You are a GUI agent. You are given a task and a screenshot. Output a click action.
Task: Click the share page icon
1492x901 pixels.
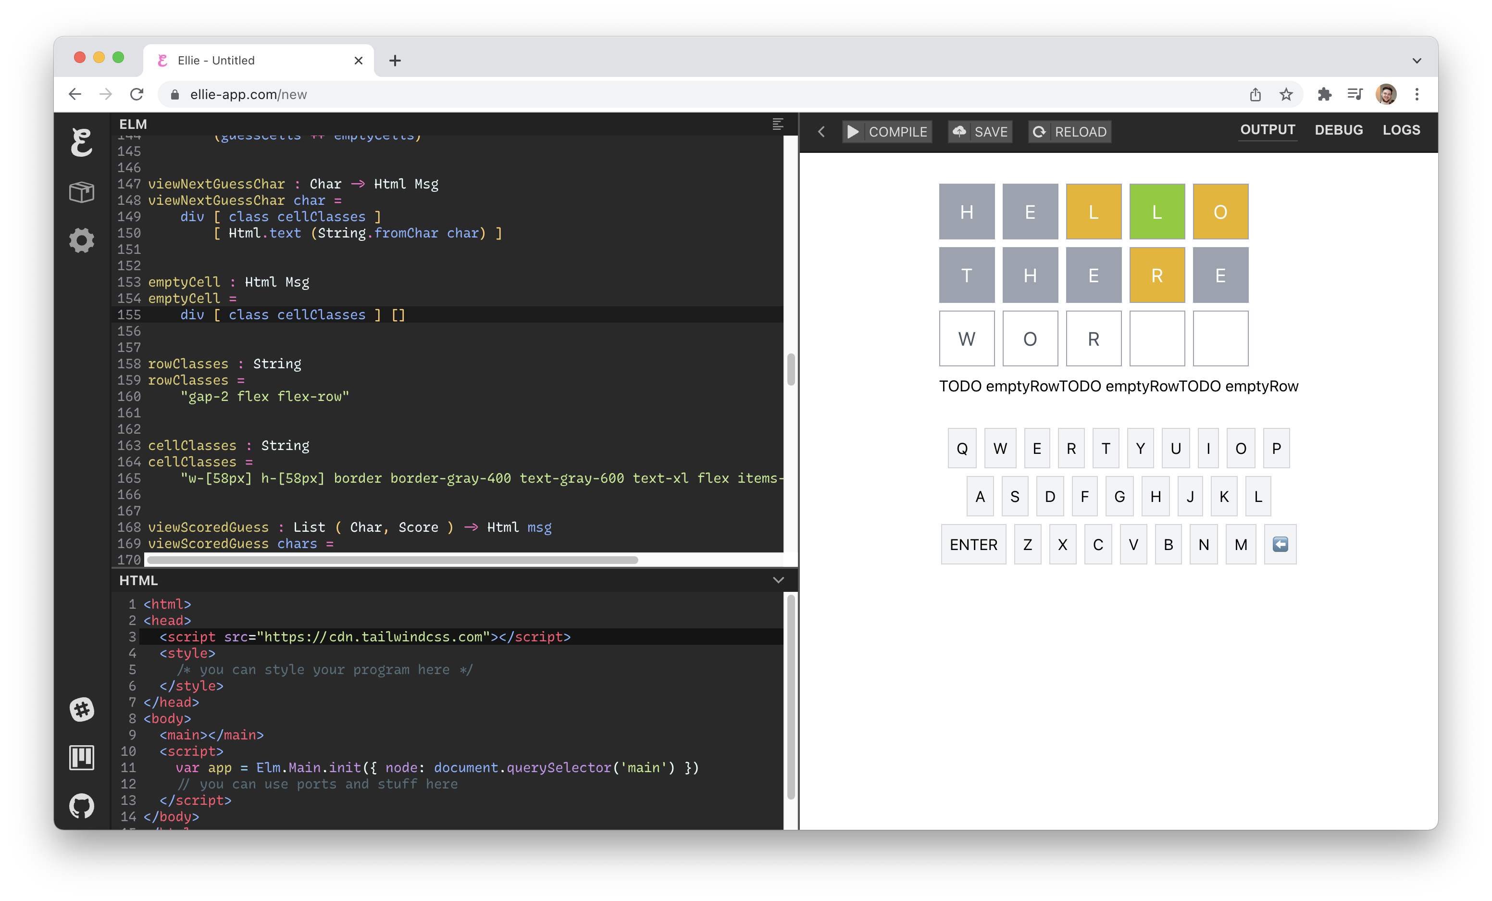point(1255,94)
